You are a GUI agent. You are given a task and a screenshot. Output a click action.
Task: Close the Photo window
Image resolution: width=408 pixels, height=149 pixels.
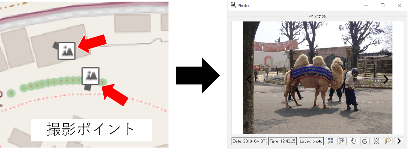pyautogui.click(x=399, y=5)
